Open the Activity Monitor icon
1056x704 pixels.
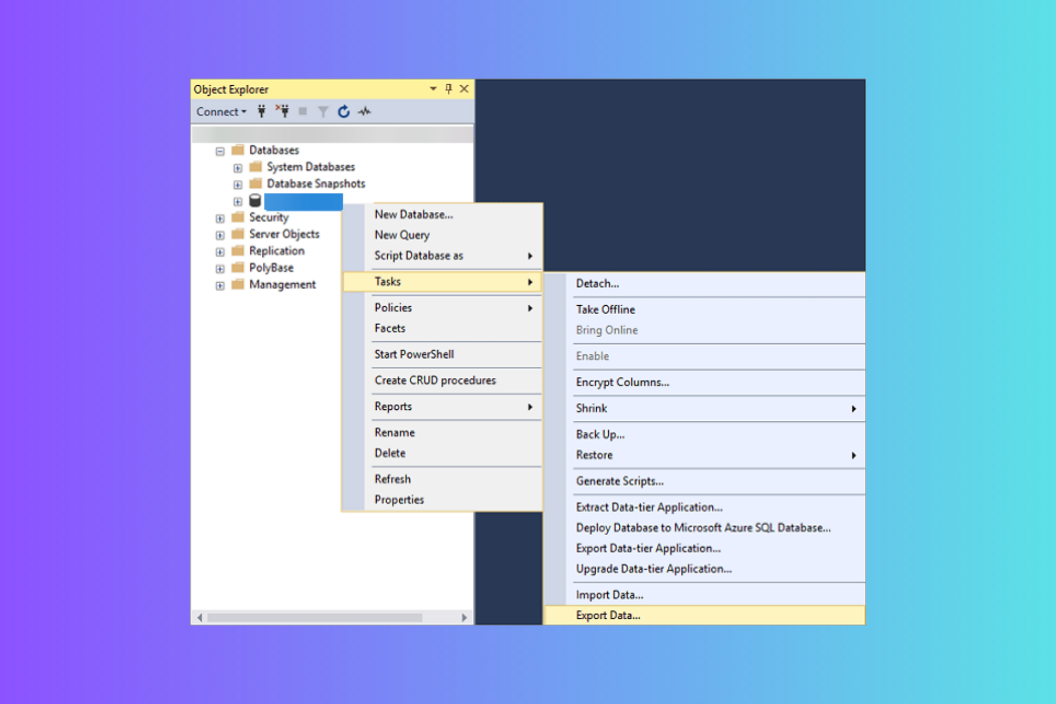tap(365, 112)
